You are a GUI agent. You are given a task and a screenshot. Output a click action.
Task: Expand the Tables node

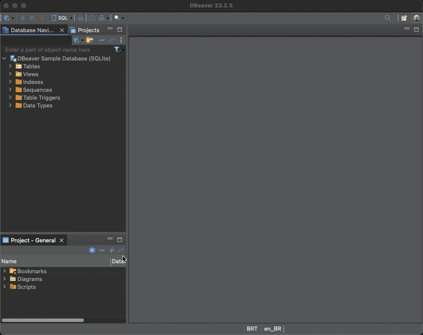pos(10,66)
